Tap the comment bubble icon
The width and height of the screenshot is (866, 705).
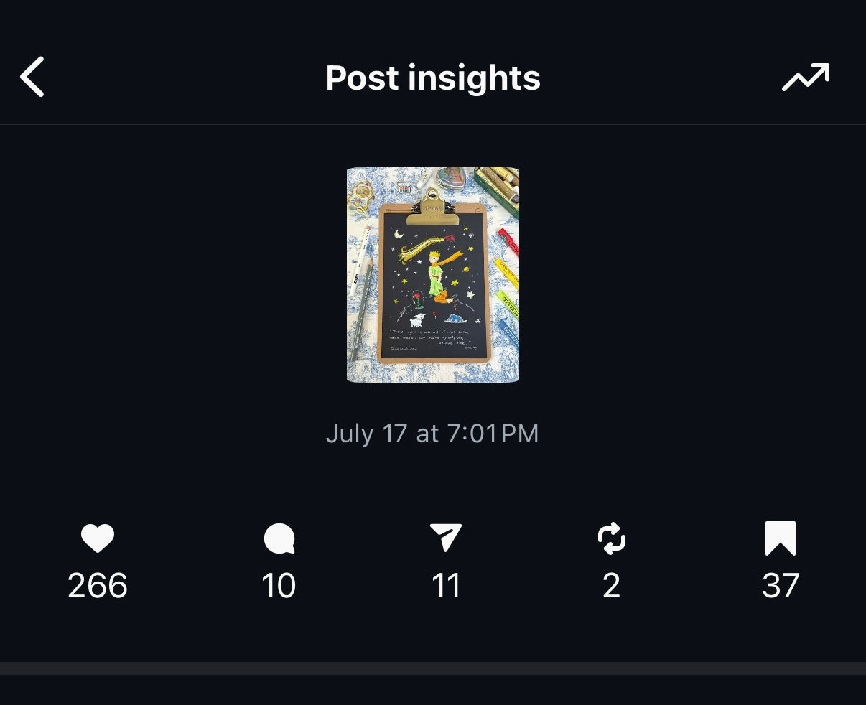(x=279, y=538)
